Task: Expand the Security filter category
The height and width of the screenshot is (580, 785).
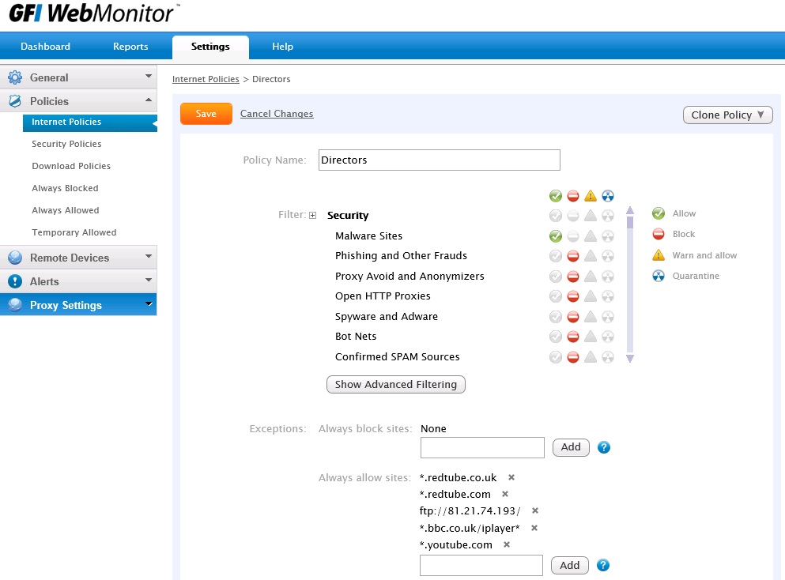Action: (x=313, y=216)
